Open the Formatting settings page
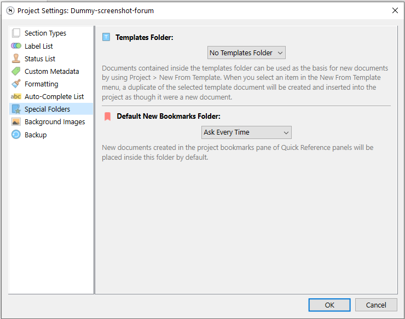Image resolution: width=405 pixels, height=319 pixels. point(42,84)
